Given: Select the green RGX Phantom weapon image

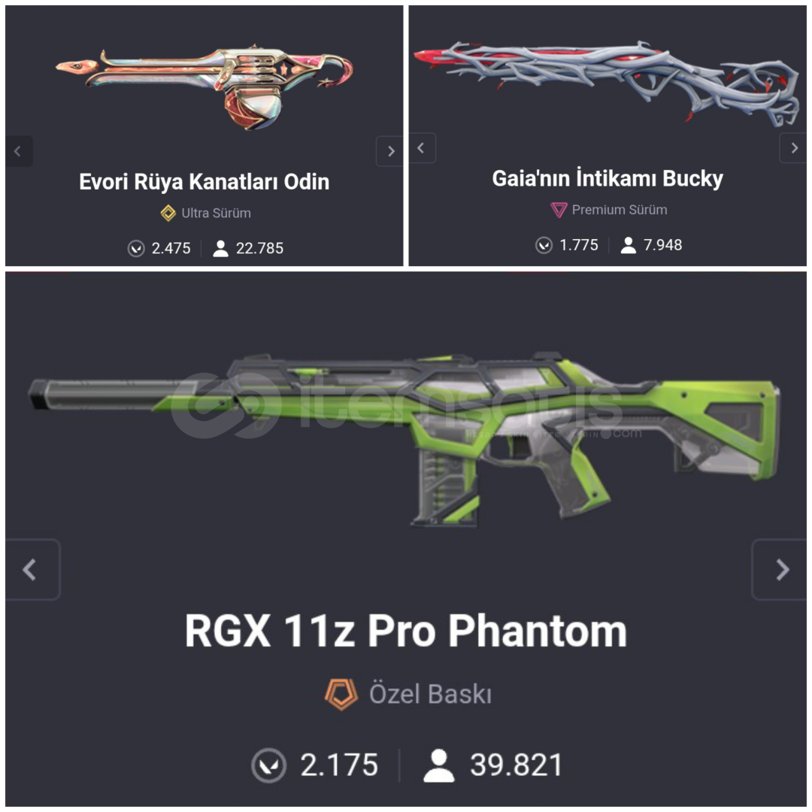Looking at the screenshot, I should click(x=404, y=439).
